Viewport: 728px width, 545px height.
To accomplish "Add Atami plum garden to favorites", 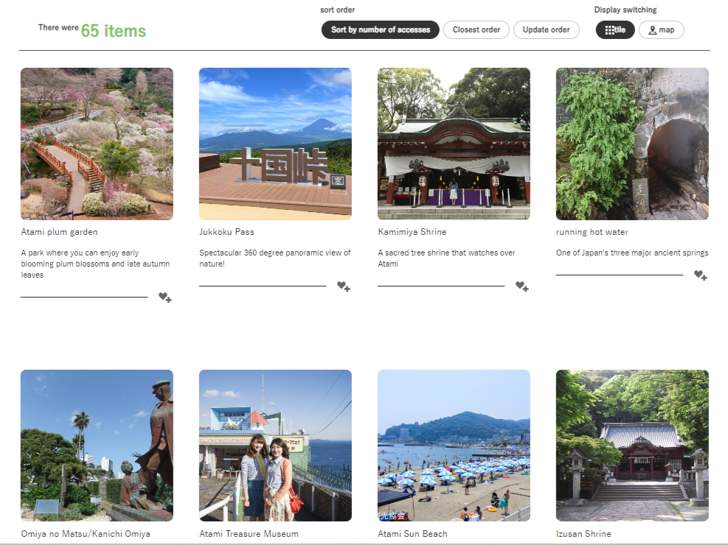I will coord(164,298).
